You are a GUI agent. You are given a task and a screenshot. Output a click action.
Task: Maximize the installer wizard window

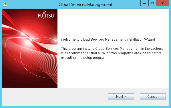[x=152, y=3]
